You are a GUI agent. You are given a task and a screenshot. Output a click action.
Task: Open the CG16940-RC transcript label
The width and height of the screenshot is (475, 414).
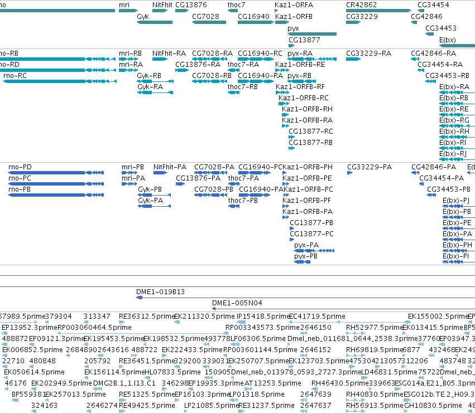pos(260,53)
